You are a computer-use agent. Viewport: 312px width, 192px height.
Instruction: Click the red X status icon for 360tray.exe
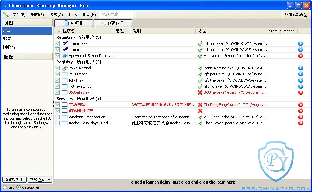[x=200, y=92]
